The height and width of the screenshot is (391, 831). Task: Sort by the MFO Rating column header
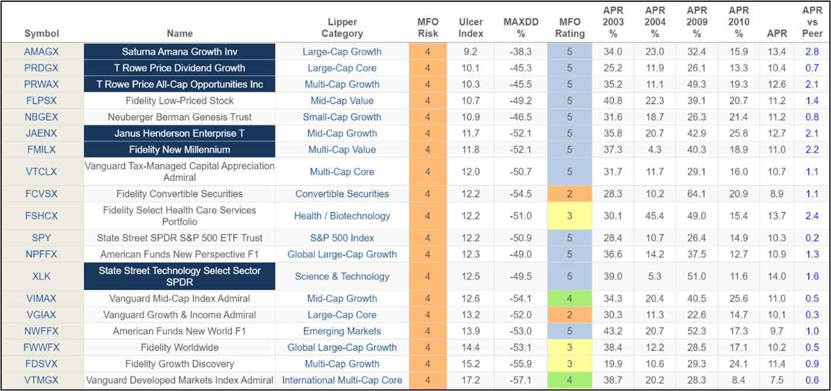[570, 27]
